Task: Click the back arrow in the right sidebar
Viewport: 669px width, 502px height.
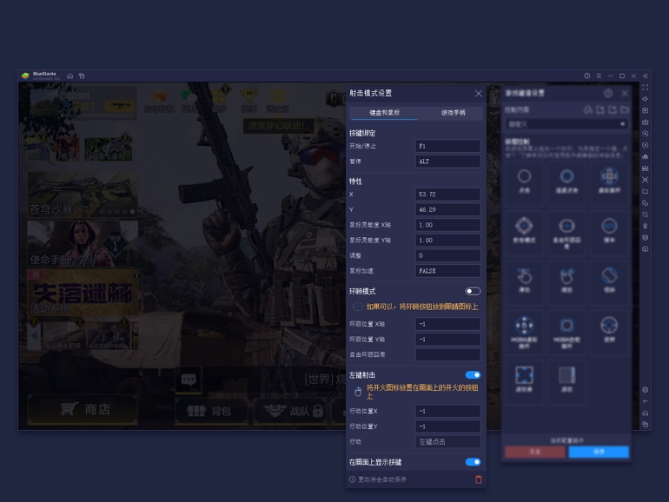Action: tap(645, 401)
